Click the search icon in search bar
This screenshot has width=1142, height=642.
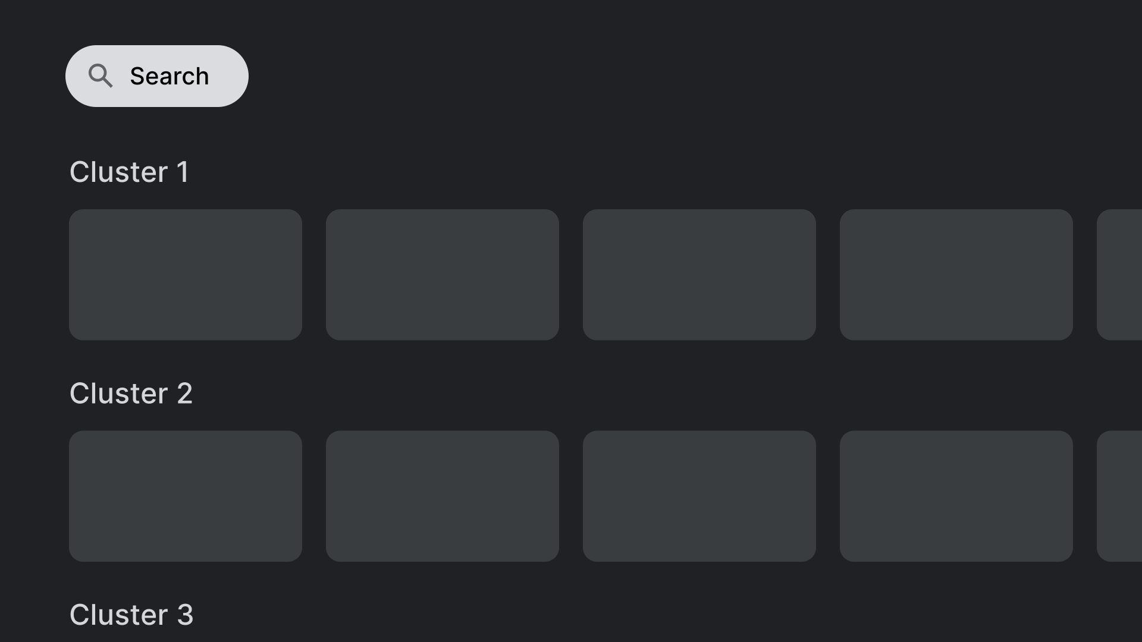tap(99, 75)
